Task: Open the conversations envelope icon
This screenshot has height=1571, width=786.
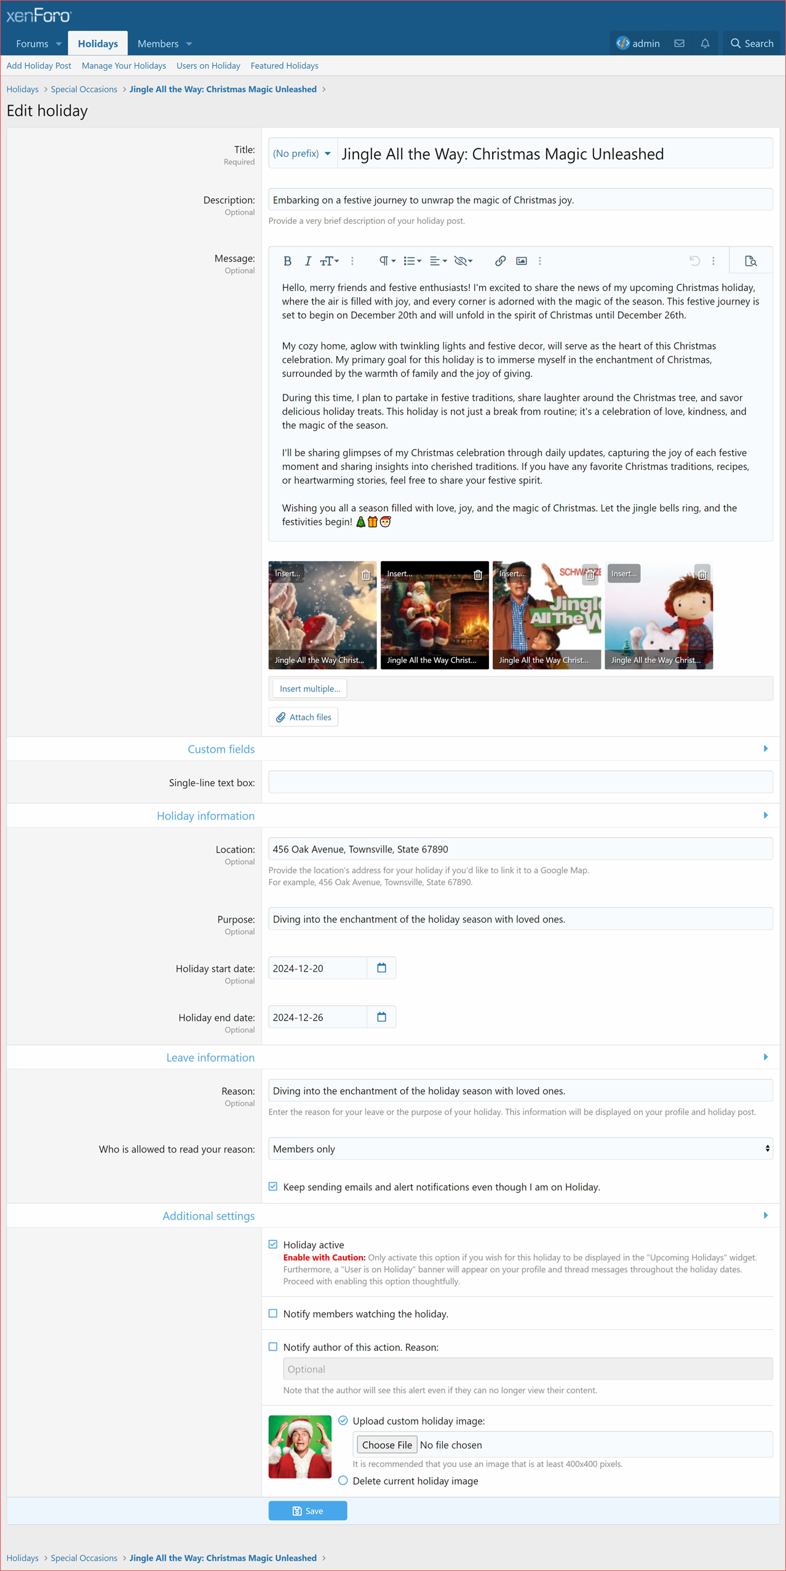Action: tap(679, 44)
